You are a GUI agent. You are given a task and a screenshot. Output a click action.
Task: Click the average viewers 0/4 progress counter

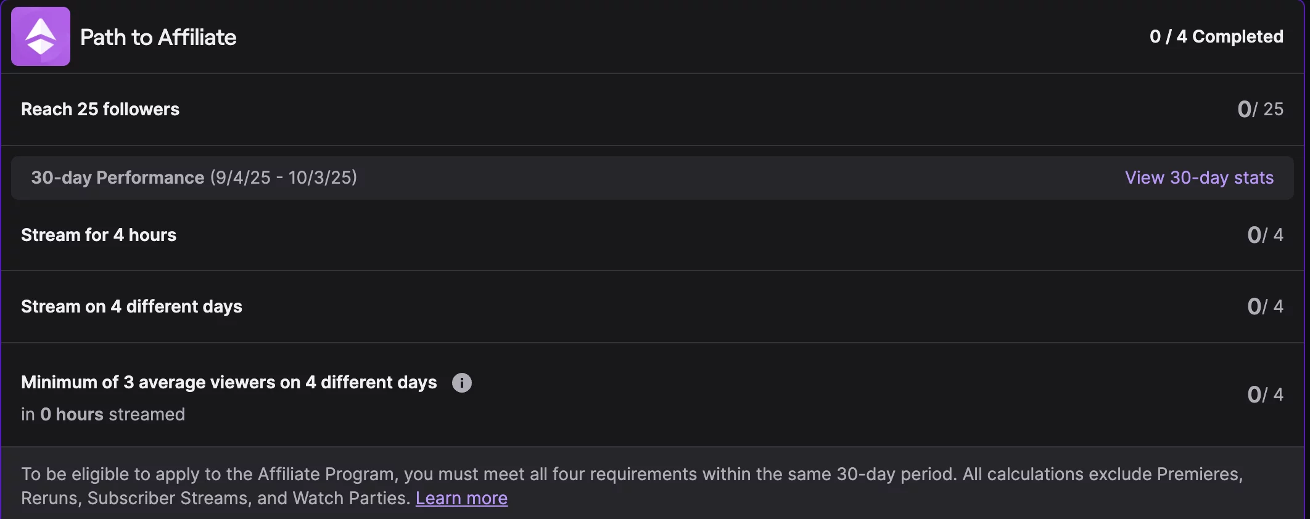click(x=1264, y=394)
